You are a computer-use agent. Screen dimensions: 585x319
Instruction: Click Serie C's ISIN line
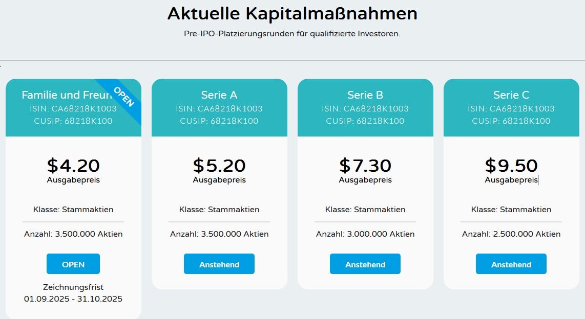pyautogui.click(x=511, y=108)
